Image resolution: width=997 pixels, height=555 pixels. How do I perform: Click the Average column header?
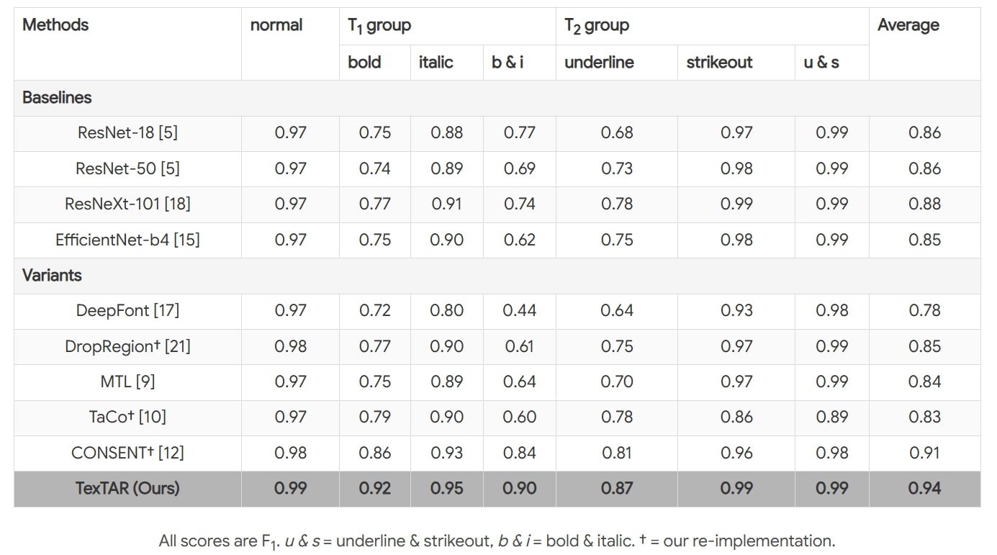pyautogui.click(x=908, y=25)
